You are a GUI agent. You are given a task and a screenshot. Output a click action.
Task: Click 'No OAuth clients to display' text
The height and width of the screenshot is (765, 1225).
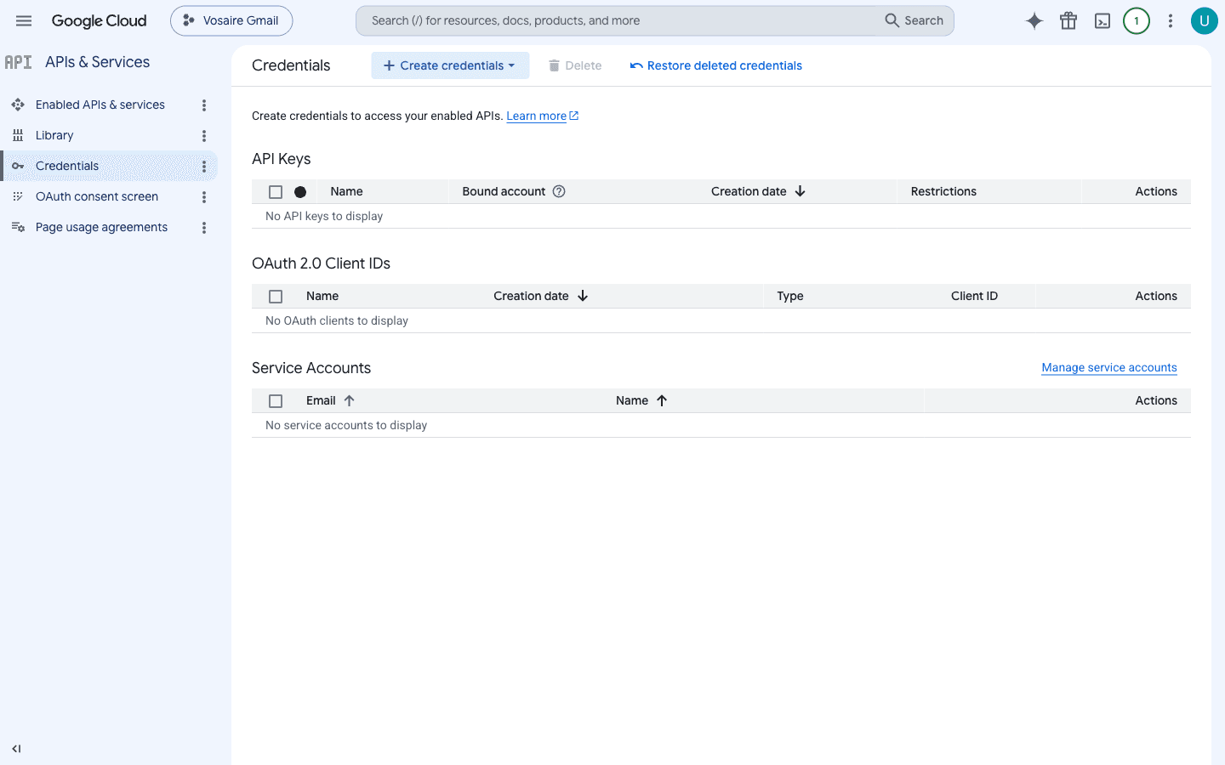coord(337,320)
